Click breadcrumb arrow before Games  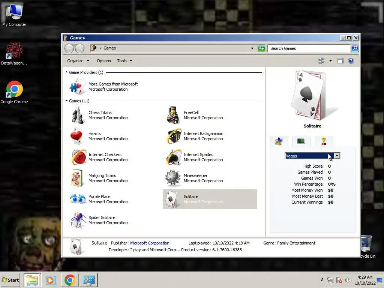click(x=100, y=48)
